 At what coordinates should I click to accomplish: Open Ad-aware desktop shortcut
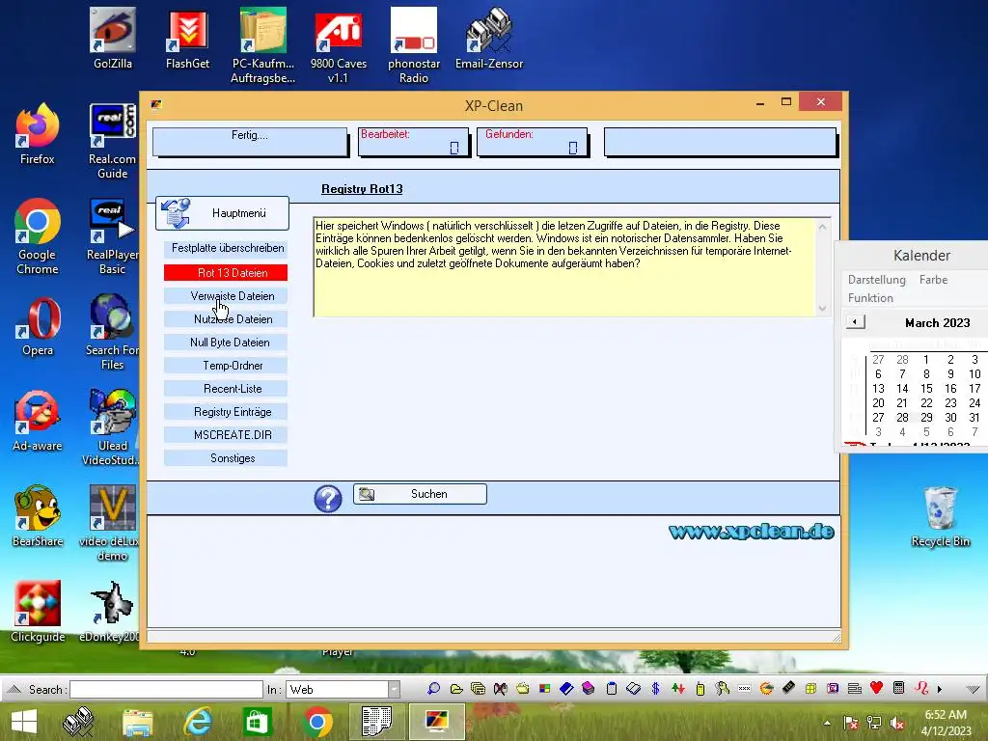click(x=38, y=421)
